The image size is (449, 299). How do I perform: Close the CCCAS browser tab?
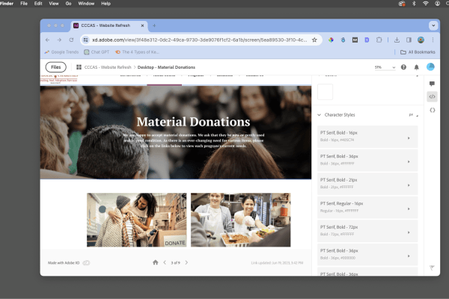point(142,25)
